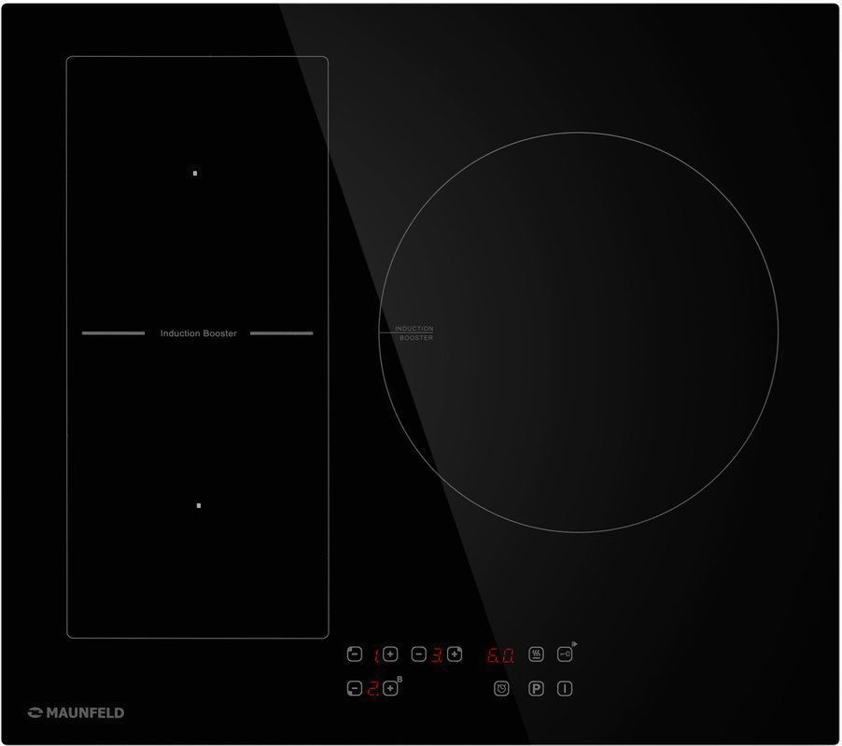Click the MAUNFELD brand logo
Image resolution: width=842 pixels, height=746 pixels.
76,712
